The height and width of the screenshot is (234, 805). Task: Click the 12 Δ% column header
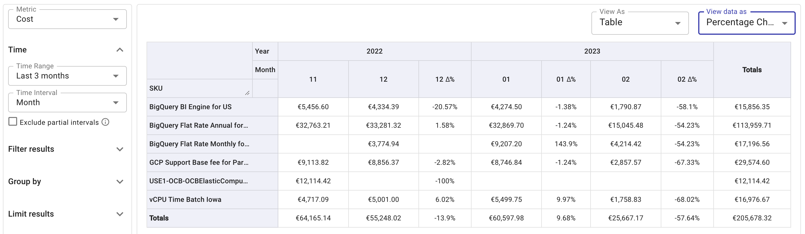click(445, 79)
